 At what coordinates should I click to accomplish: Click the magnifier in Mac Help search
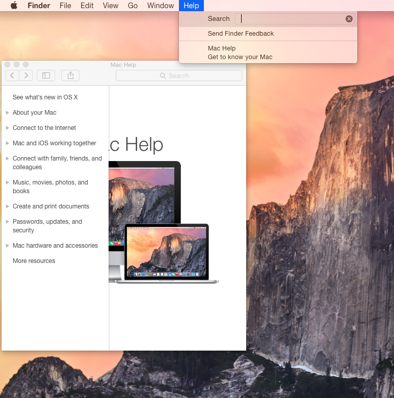pyautogui.click(x=163, y=76)
